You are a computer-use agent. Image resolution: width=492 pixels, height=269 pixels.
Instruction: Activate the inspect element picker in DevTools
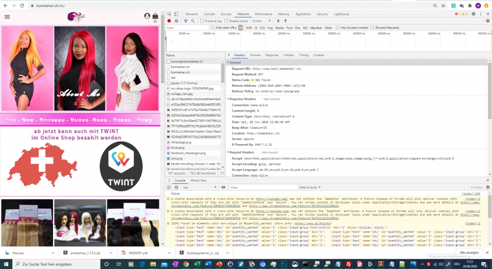tap(169, 14)
